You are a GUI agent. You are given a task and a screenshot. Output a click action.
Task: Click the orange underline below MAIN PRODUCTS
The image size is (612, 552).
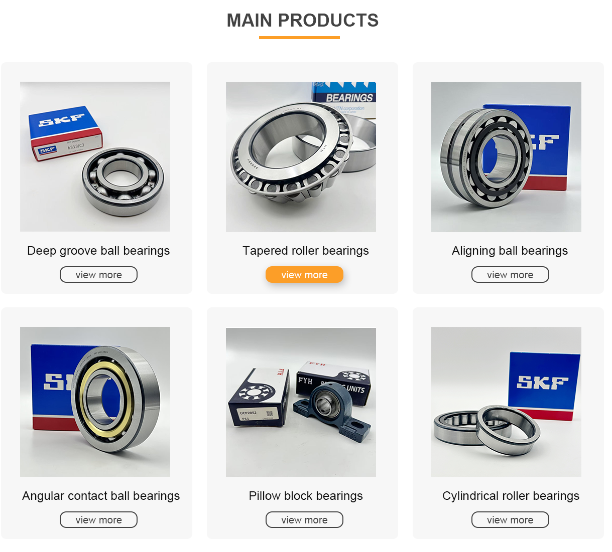coord(299,38)
